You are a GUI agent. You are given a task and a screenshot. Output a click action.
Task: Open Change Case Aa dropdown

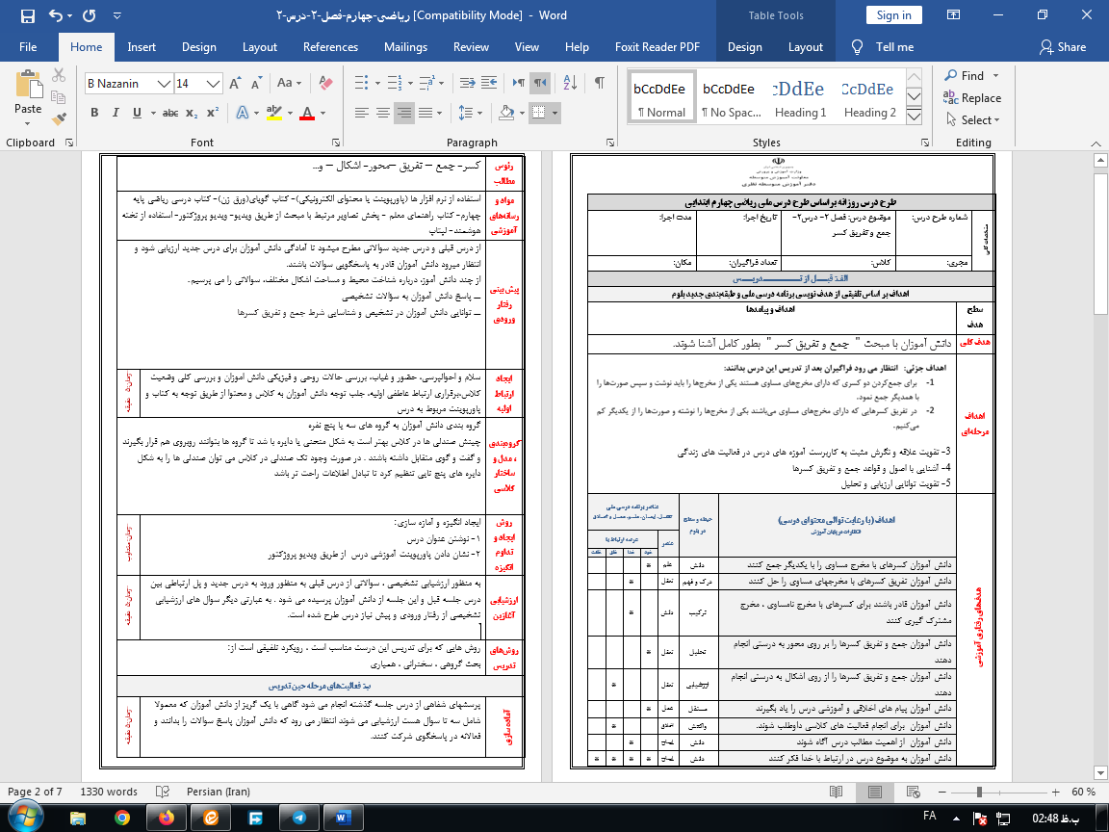pyautogui.click(x=289, y=84)
